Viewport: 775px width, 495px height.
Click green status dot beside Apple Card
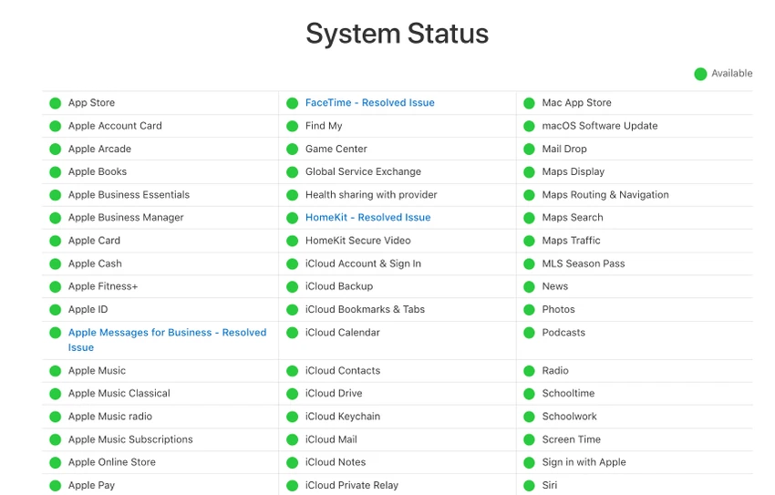click(56, 241)
